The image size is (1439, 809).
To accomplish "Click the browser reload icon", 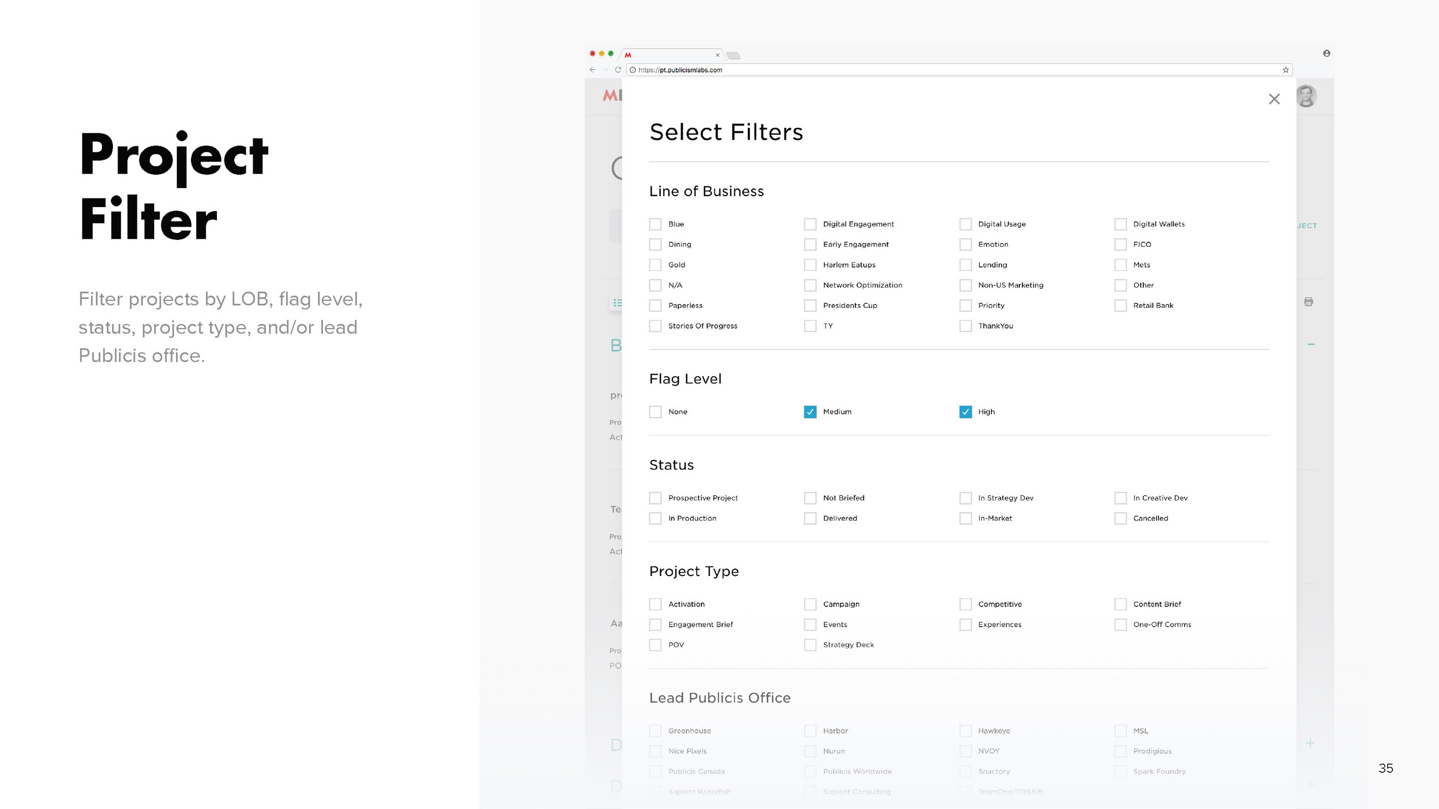I will pyautogui.click(x=618, y=70).
